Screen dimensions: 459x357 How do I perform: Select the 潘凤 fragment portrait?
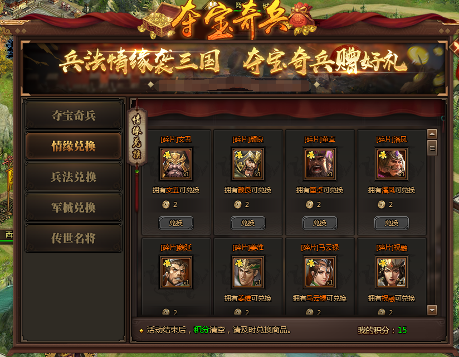[x=392, y=164]
